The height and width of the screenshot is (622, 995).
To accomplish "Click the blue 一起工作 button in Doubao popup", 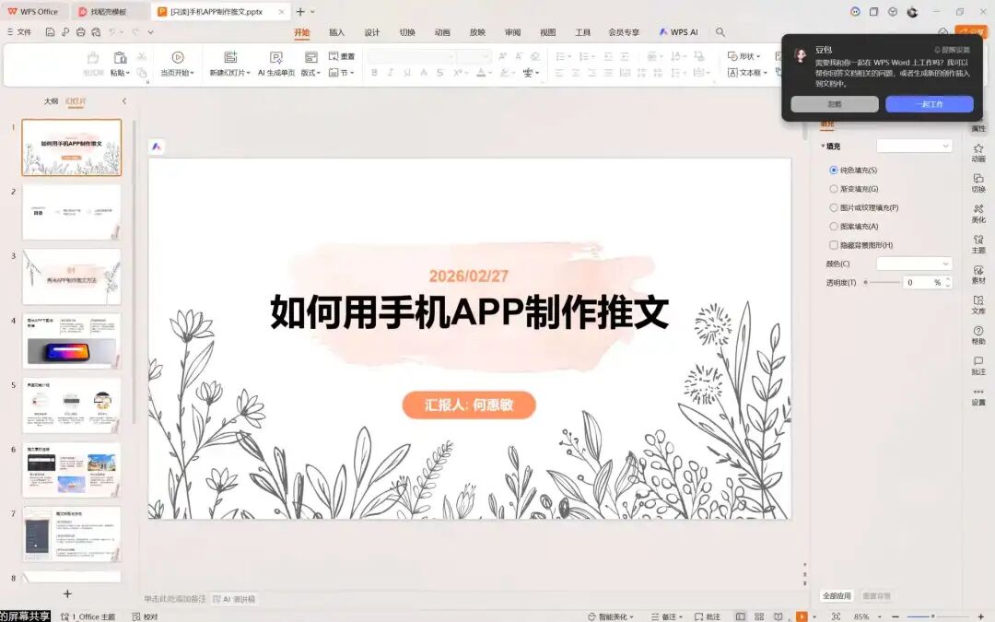I will pos(929,104).
